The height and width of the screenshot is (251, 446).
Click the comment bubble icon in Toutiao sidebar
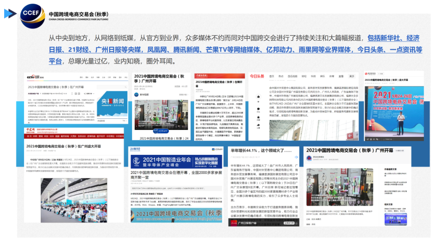point(258,109)
